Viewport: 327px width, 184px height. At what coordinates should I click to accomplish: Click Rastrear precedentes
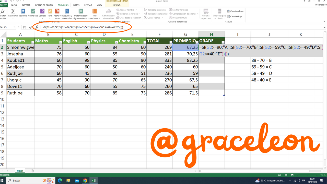click(155, 10)
